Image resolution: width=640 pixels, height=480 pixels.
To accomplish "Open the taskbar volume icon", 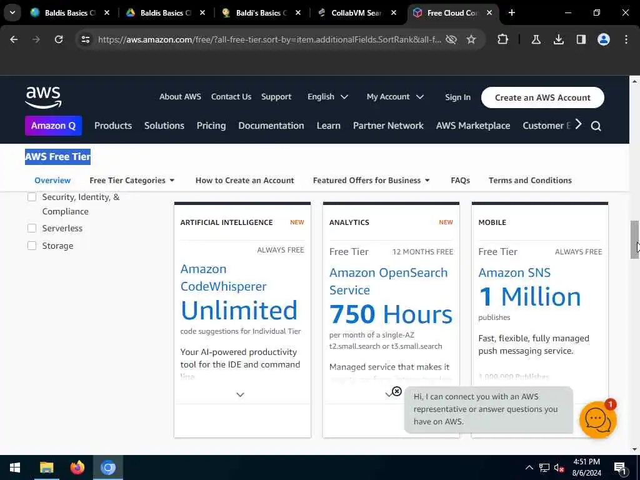I will [559, 468].
